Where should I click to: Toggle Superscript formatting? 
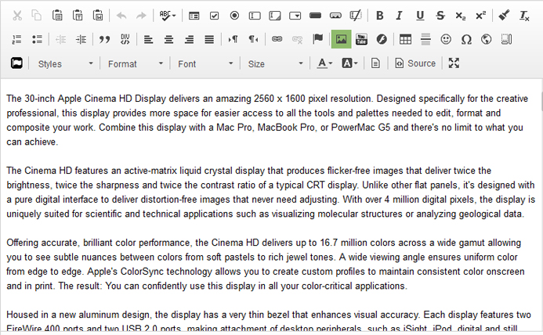tap(480, 16)
